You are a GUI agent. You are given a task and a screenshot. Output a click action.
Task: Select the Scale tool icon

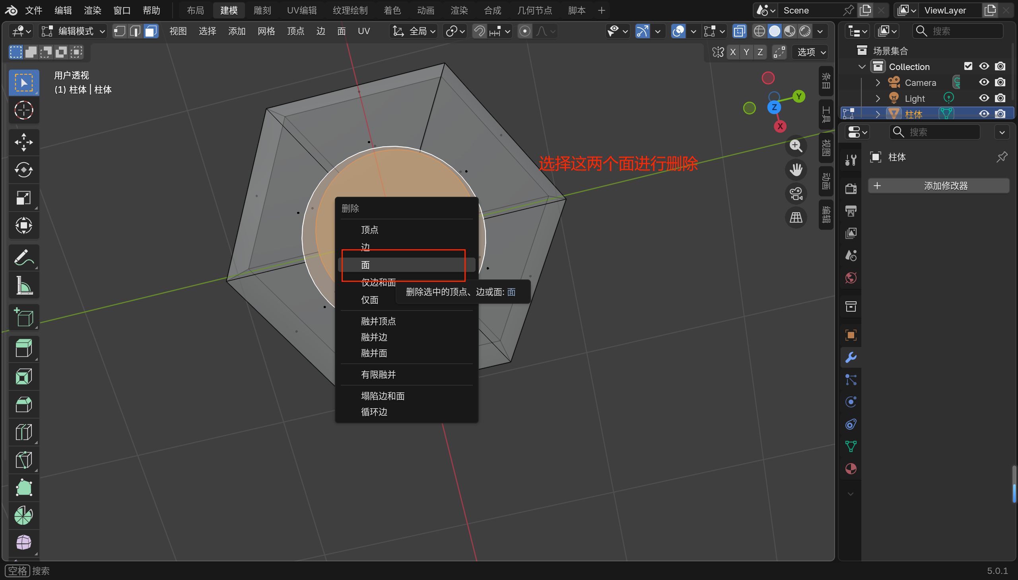[x=23, y=198]
